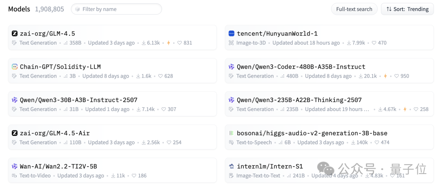Click the lightning icon on Qwen3-235B-A22B-Thinking card
The width and height of the screenshot is (441, 187).
[405, 109]
